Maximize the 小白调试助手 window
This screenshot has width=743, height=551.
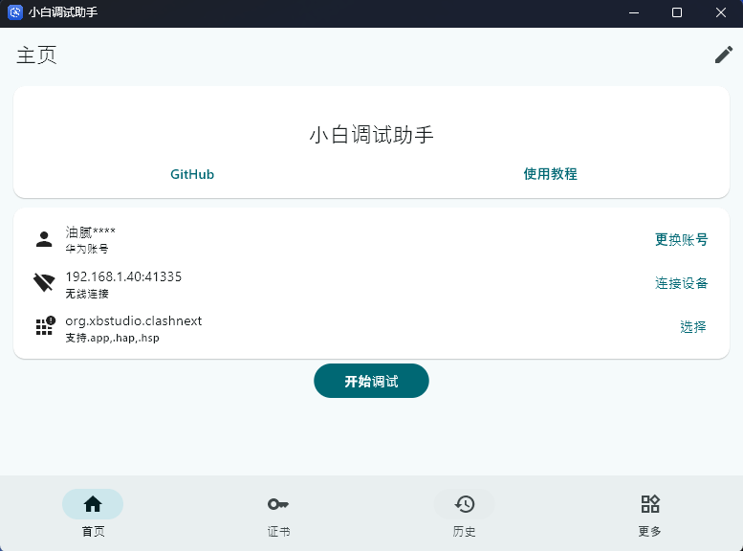click(x=677, y=12)
